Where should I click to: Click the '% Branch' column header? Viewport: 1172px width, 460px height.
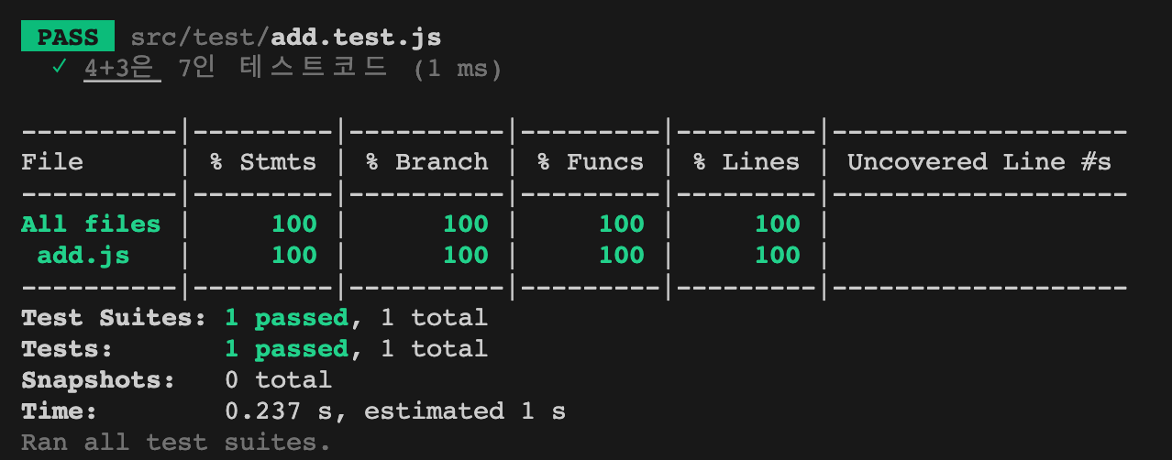[426, 162]
